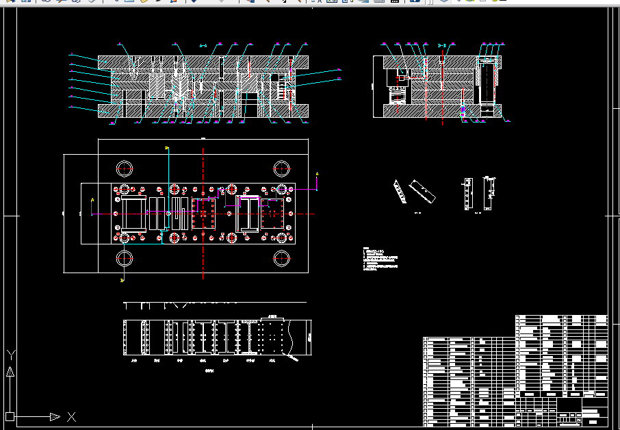Click the technical notes text block
The height and width of the screenshot is (430, 620).
point(380,260)
